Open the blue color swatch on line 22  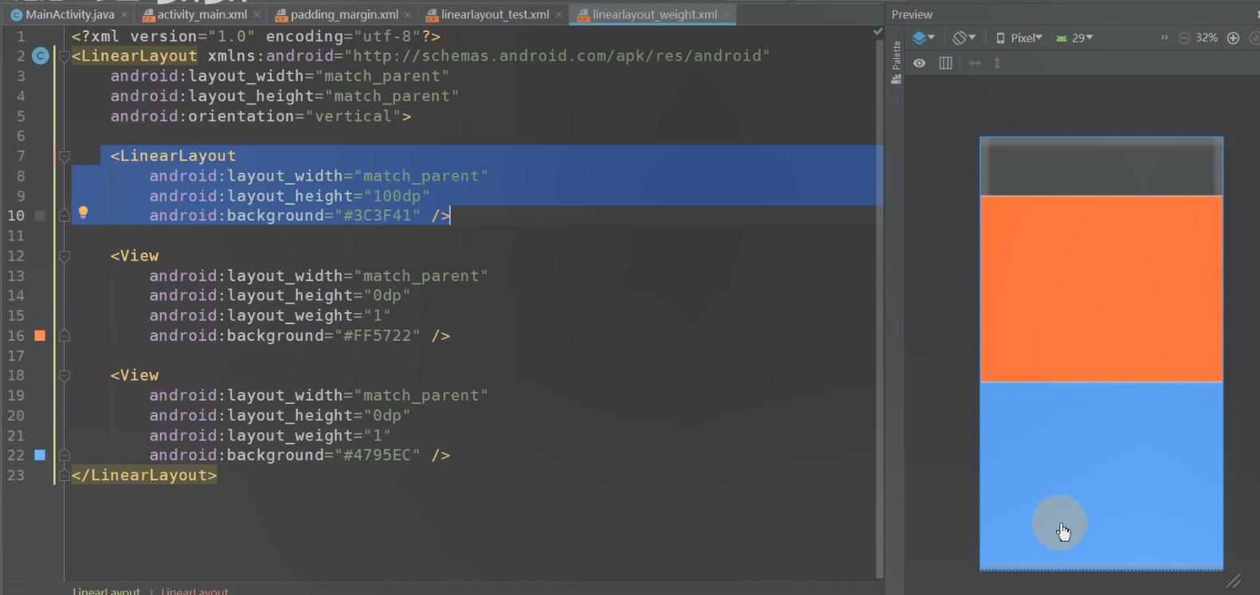(x=40, y=455)
